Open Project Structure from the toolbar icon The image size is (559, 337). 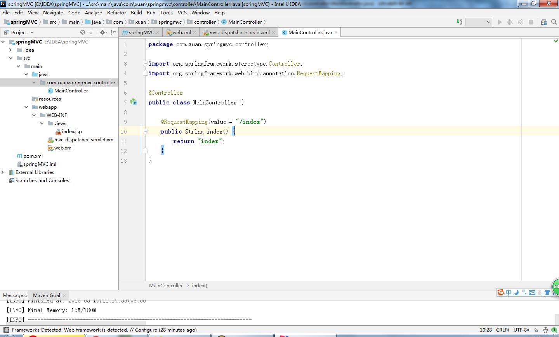click(x=544, y=22)
